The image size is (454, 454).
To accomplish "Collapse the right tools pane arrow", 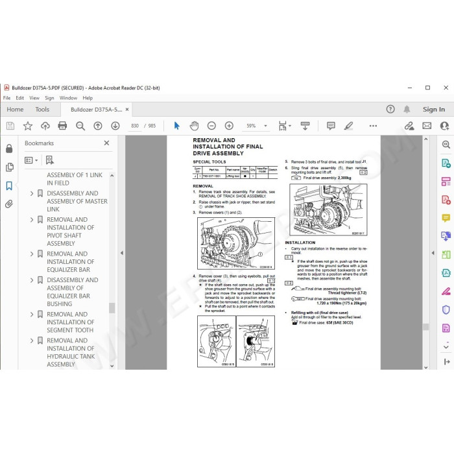I will point(433,253).
